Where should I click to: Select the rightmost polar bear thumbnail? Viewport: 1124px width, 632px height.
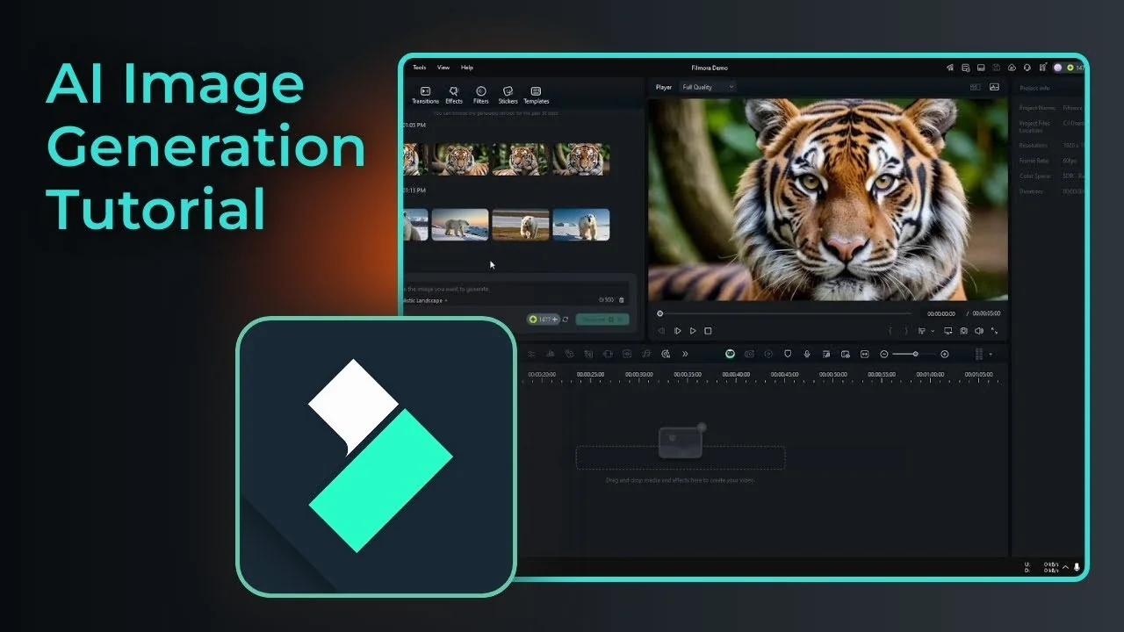pos(580,225)
